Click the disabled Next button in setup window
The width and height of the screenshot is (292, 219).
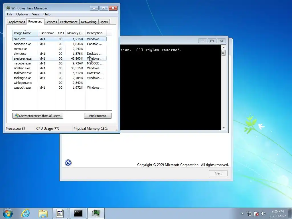click(x=218, y=173)
